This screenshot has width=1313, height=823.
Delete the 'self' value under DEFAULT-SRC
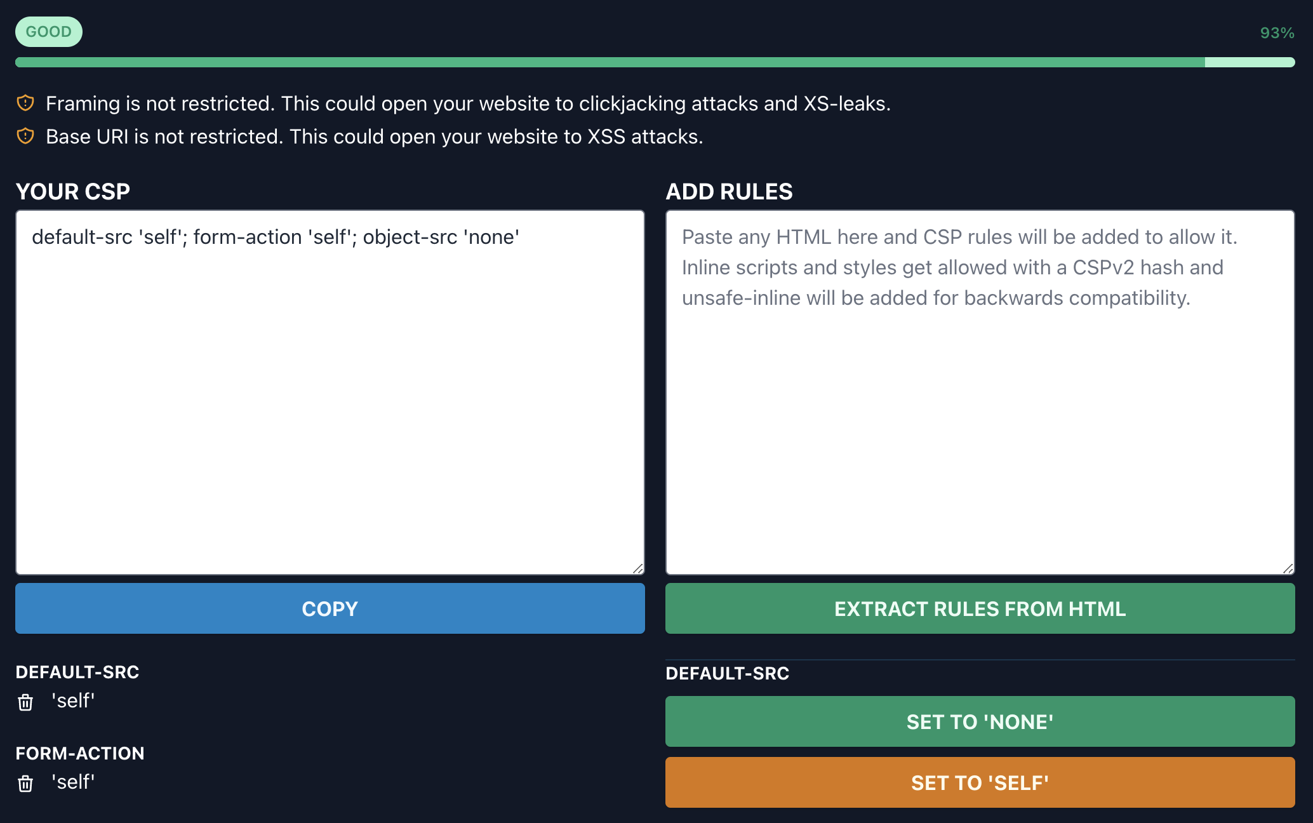[x=25, y=702]
